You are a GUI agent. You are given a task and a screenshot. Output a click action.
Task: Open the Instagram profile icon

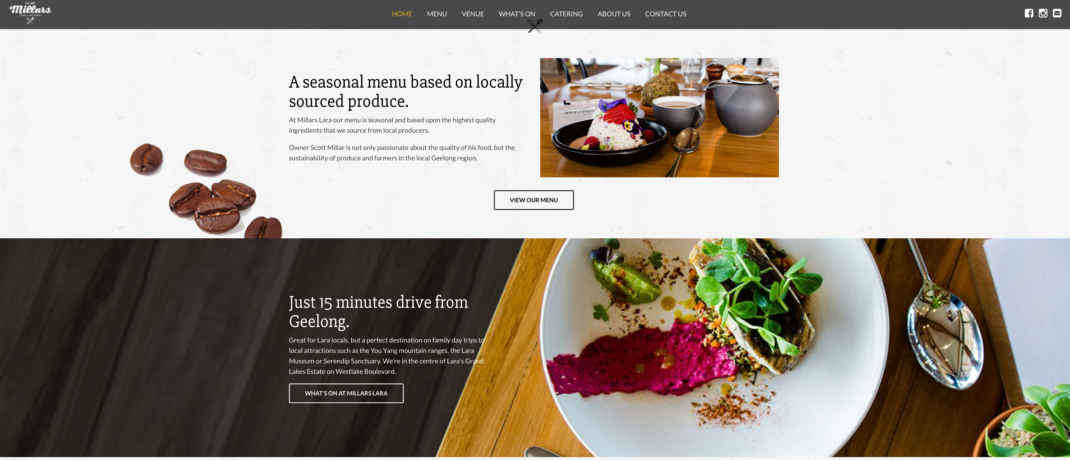[1043, 13]
